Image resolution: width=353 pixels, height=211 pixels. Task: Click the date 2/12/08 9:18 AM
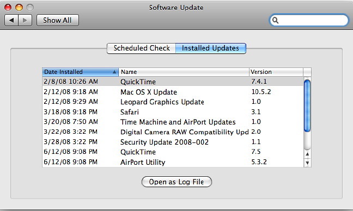pos(71,92)
